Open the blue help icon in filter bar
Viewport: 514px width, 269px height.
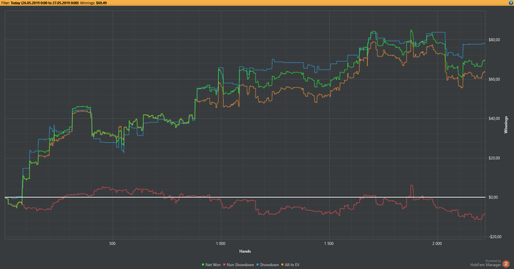tap(510, 3)
